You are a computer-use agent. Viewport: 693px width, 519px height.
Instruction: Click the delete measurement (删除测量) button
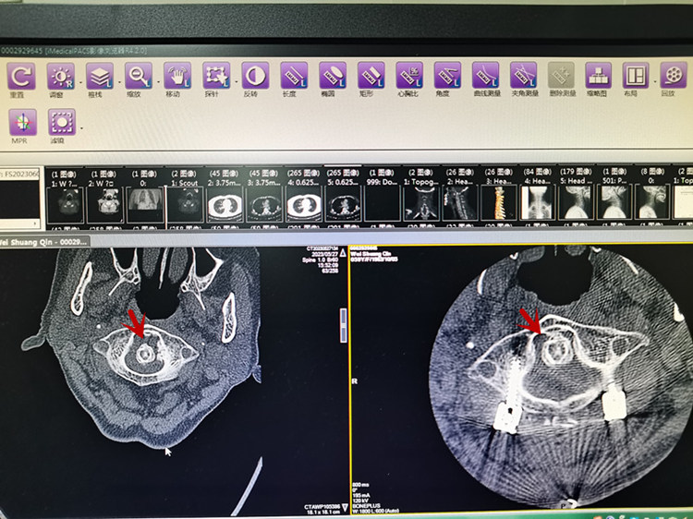[560, 76]
